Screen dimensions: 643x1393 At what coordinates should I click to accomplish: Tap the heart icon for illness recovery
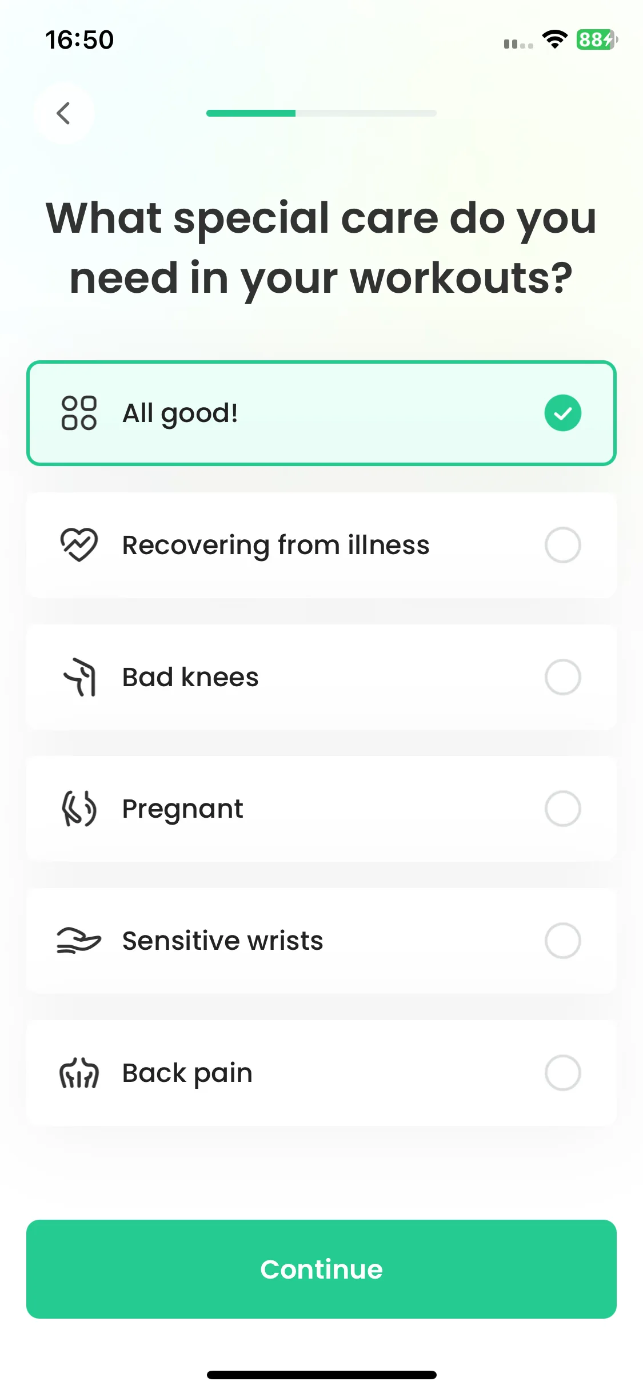pyautogui.click(x=79, y=545)
